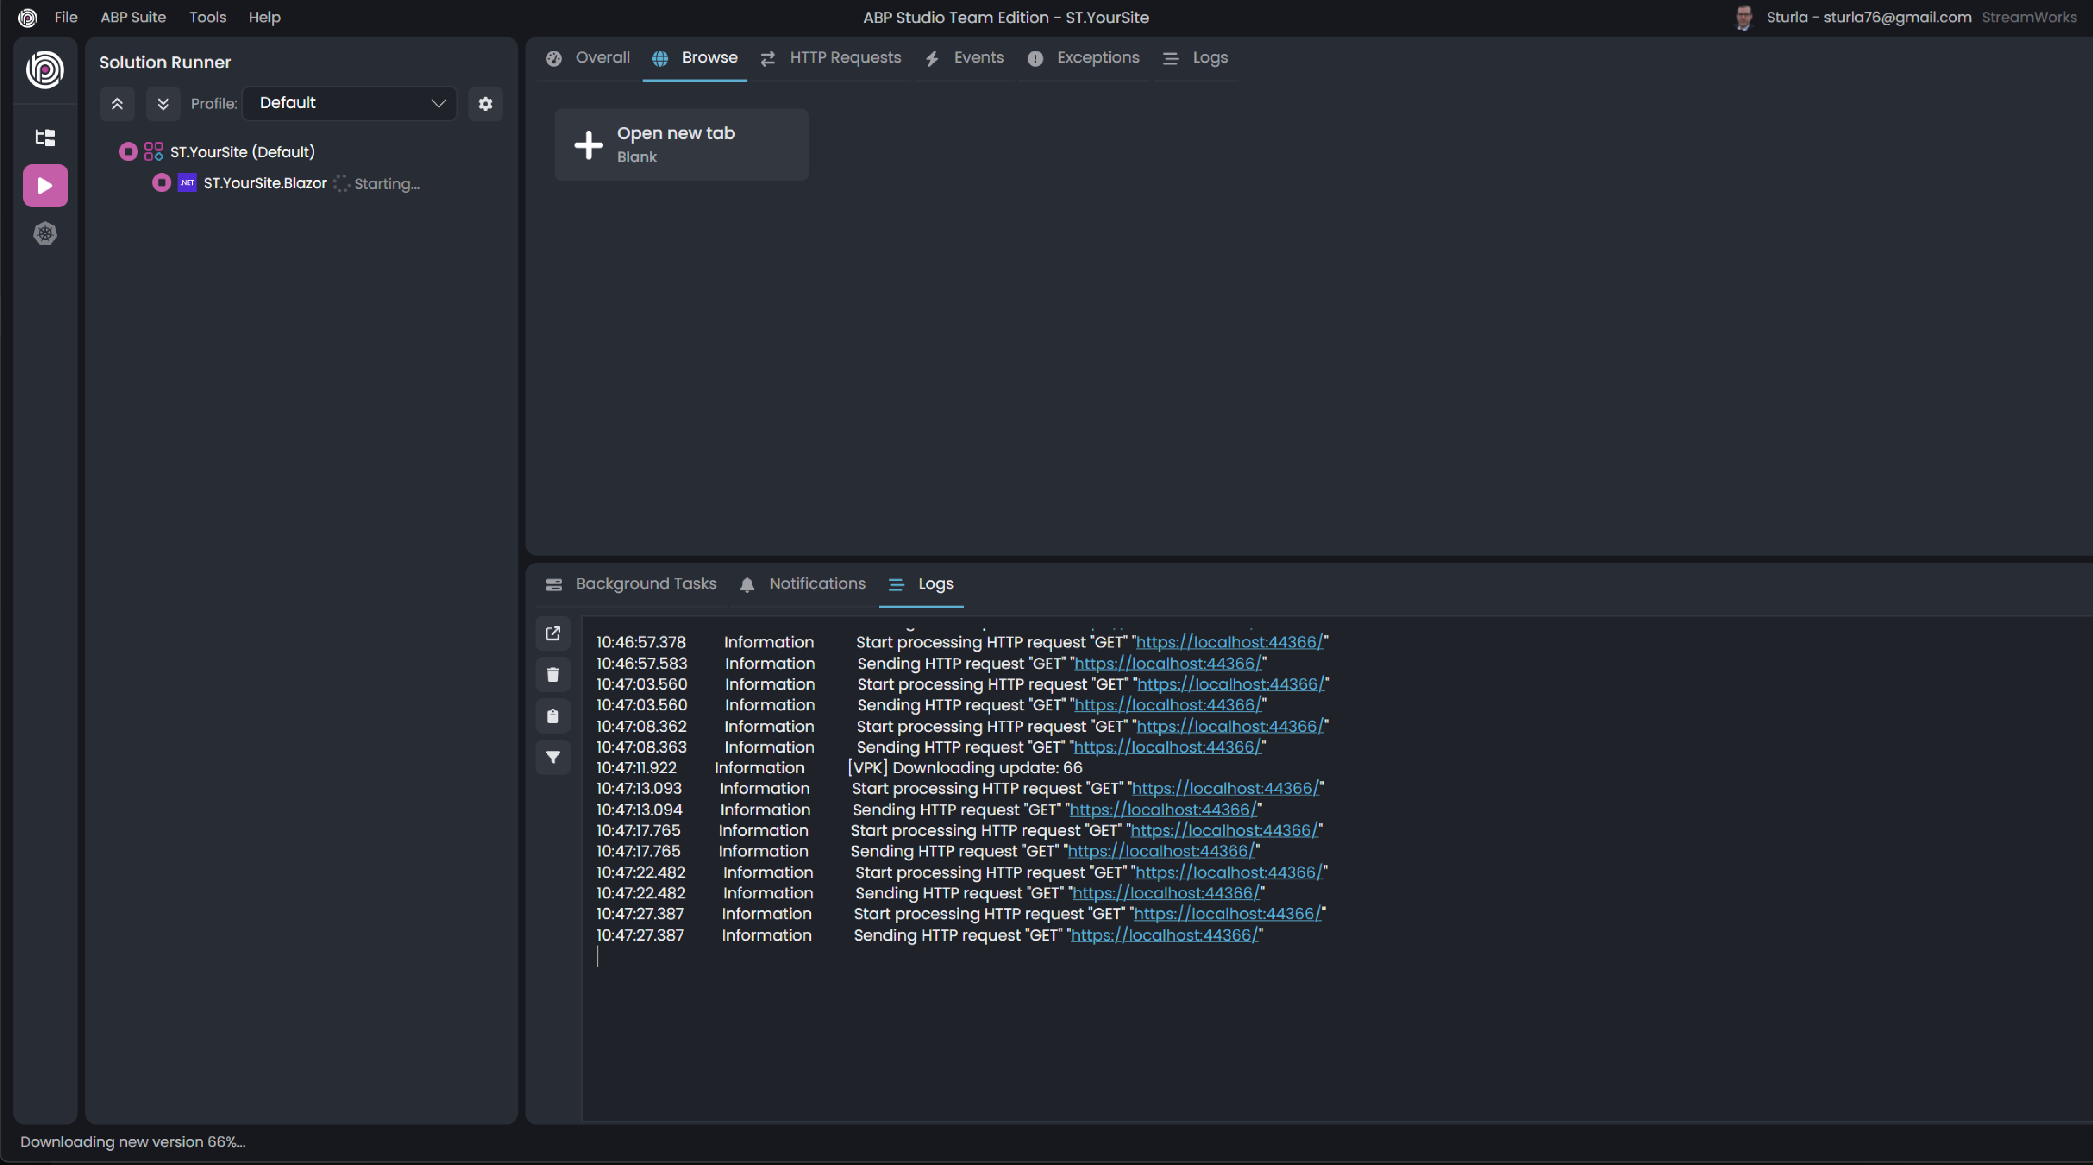The width and height of the screenshot is (2093, 1165).
Task: Open the Profile Default dropdown
Action: click(350, 103)
